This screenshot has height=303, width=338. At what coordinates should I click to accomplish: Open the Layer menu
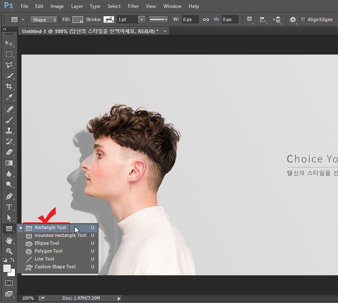(77, 6)
